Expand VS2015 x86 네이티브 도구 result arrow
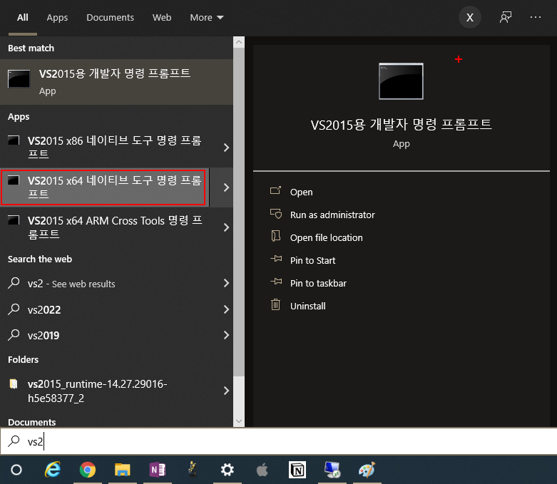Screen dimensions: 557x484 pyautogui.click(x=226, y=148)
